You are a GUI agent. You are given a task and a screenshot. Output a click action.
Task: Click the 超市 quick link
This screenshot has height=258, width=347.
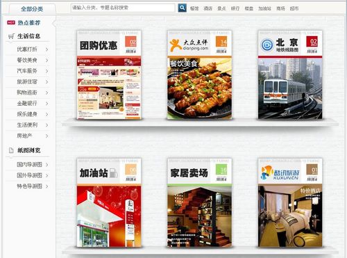[x=294, y=8]
